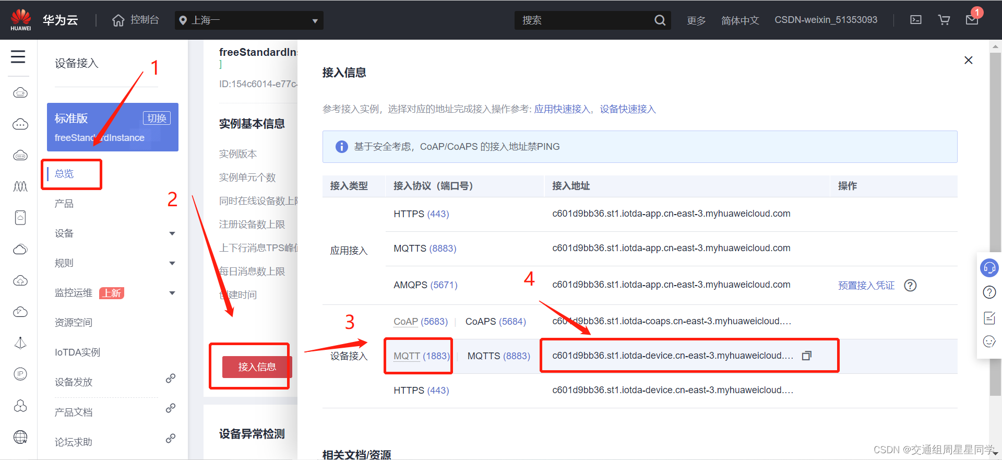The image size is (1002, 460).
Task: Select 总览 in the side menu
Action: point(64,174)
